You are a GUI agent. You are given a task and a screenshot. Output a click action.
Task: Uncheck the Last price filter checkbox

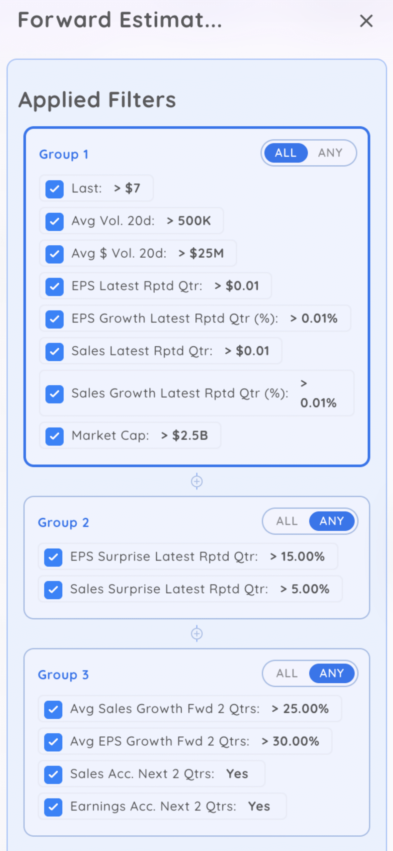pos(54,189)
